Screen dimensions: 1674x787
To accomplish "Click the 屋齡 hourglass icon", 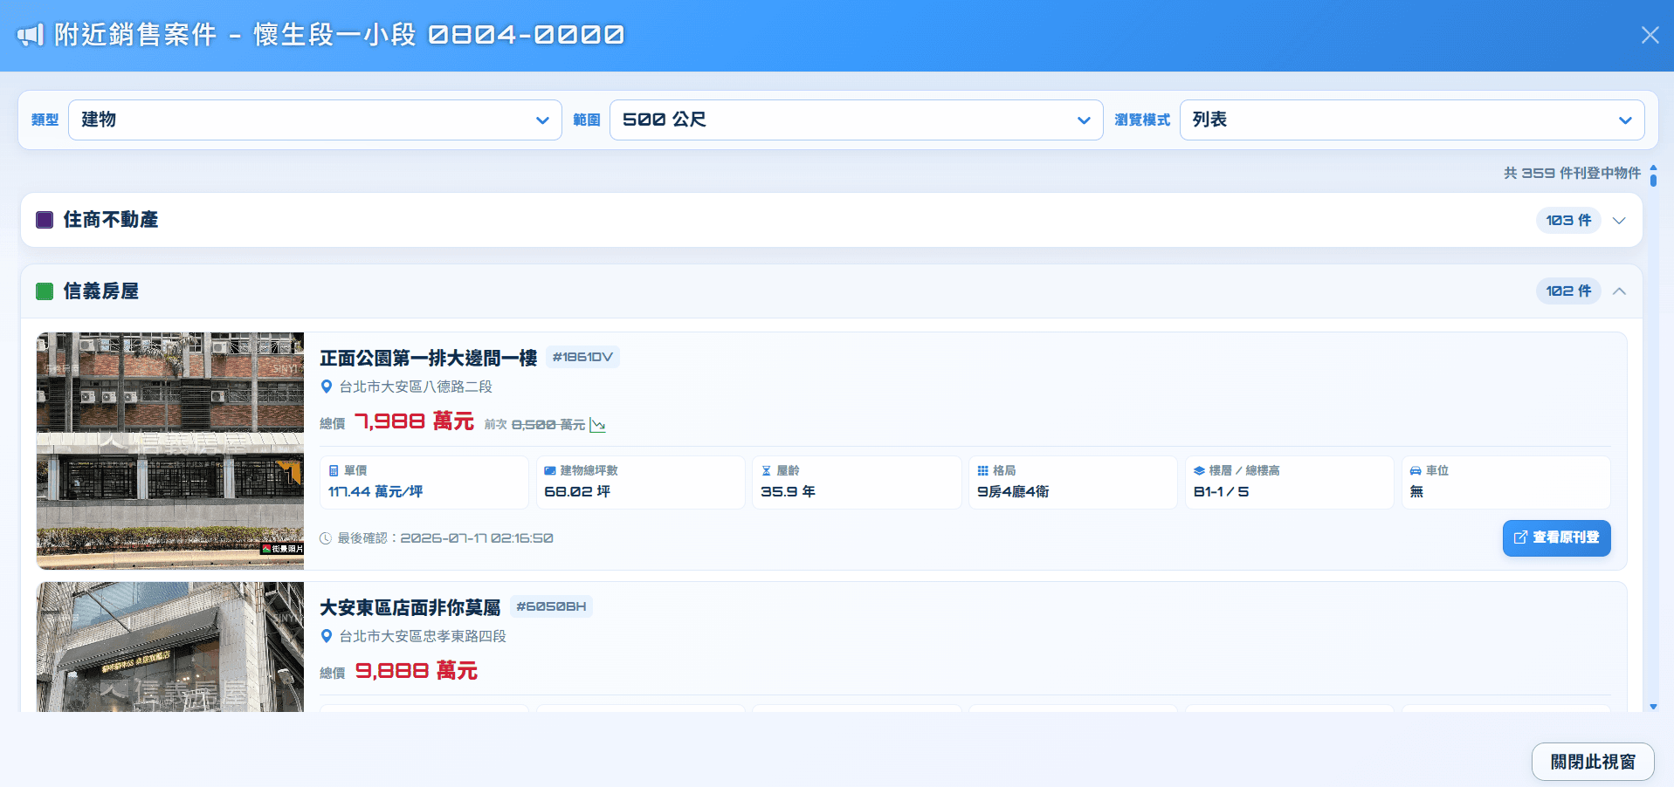I will (766, 471).
